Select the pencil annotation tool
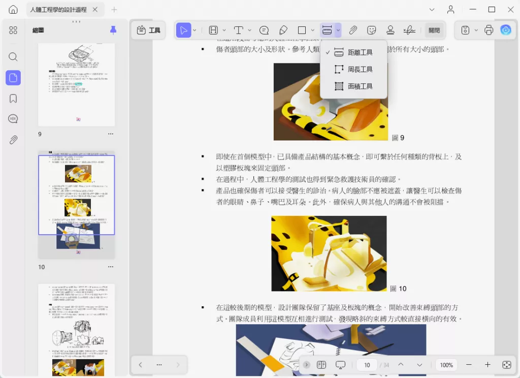 [x=283, y=30]
